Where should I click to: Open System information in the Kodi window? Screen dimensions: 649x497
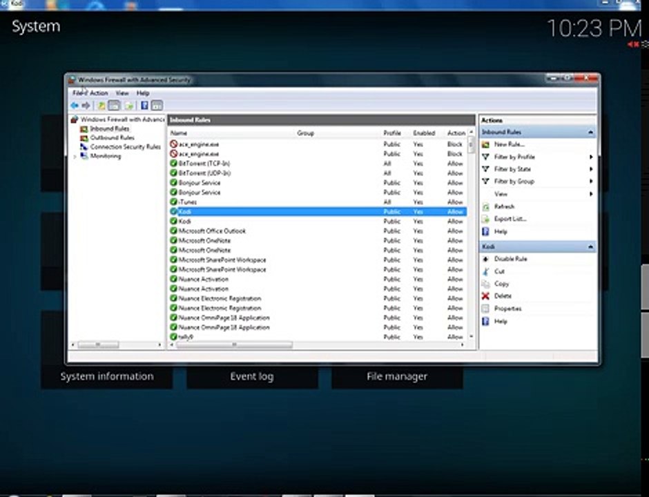click(107, 377)
